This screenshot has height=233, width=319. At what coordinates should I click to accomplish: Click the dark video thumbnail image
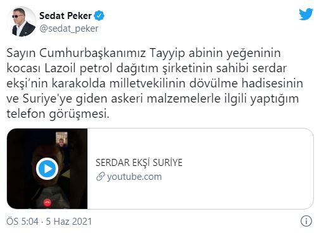click(47, 168)
